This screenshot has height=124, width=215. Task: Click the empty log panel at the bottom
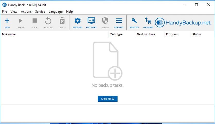[107, 114]
